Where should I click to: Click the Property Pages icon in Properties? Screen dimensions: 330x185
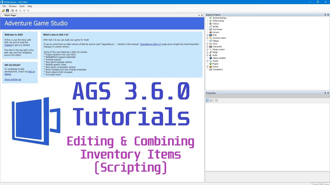[216, 100]
